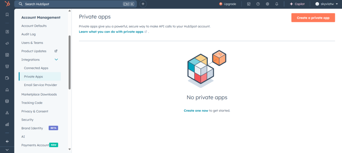This screenshot has height=153, width=342.
Task: Open Privacy & Consent settings
Action: point(35,111)
